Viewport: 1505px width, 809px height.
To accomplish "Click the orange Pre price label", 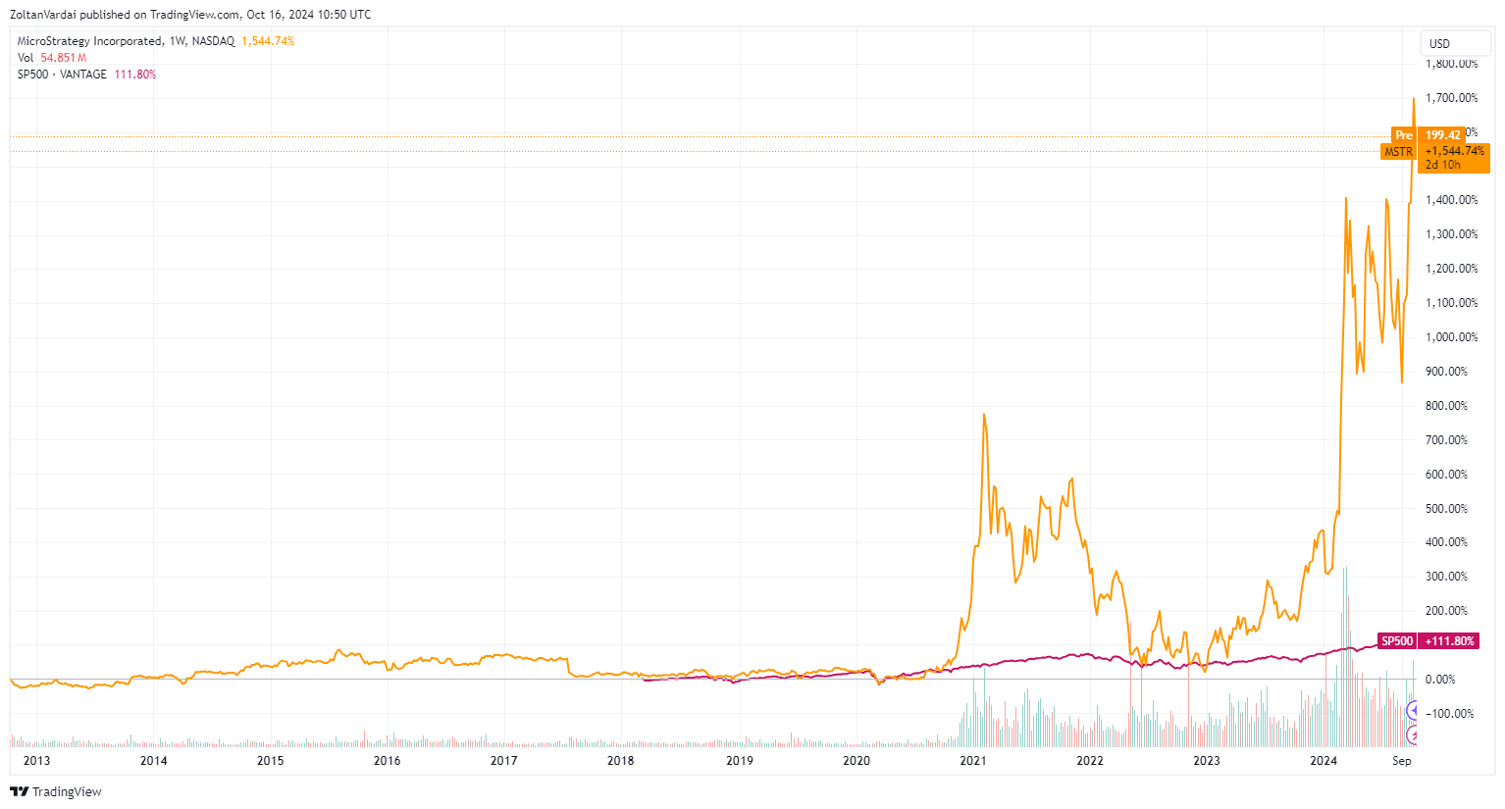I will pyautogui.click(x=1404, y=135).
